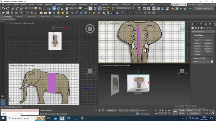Activate the Select and Rotate tool
Screen dimensions: 216x121
click(x=58, y=8)
